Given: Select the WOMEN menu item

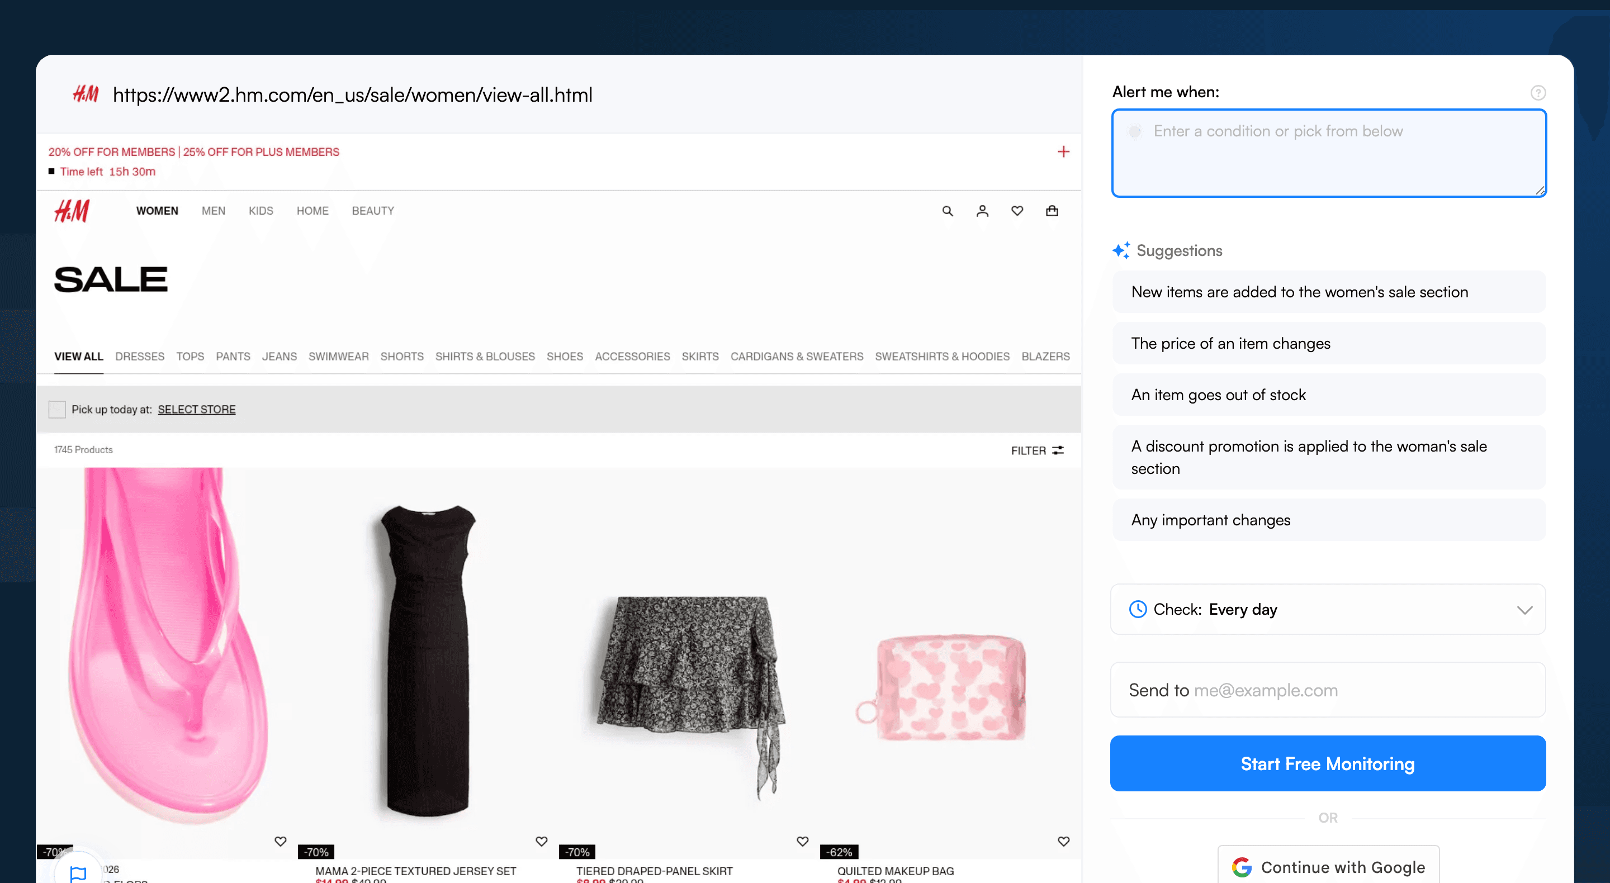Looking at the screenshot, I should pyautogui.click(x=157, y=211).
